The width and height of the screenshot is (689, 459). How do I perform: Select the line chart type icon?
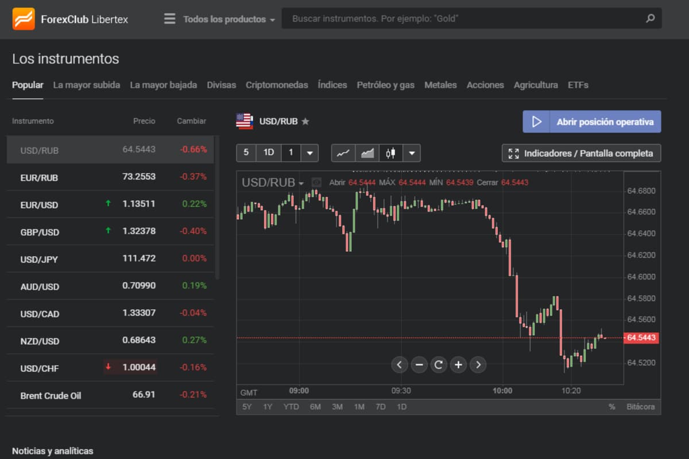pos(343,153)
